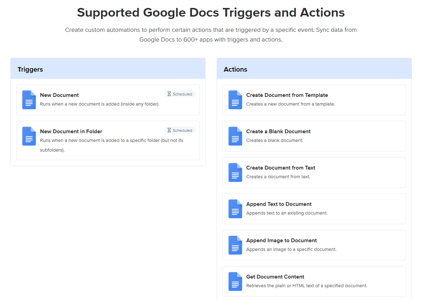Viewport: 425px width, 300px height.
Task: Open the New Document trigger card
Action: 108,100
